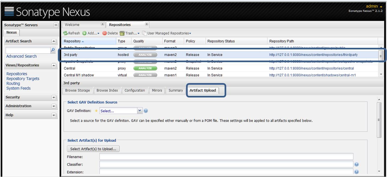Image resolution: width=387 pixels, height=177 pixels.
Task: Click inside the Filename input field
Action: [190, 157]
